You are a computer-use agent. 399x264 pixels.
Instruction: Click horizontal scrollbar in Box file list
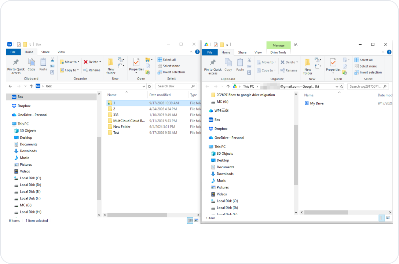[137, 215]
